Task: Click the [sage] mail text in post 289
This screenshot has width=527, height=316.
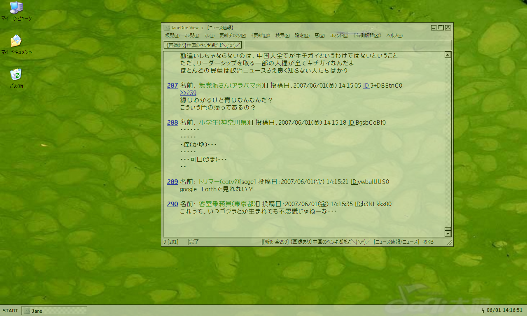Action: coord(247,181)
